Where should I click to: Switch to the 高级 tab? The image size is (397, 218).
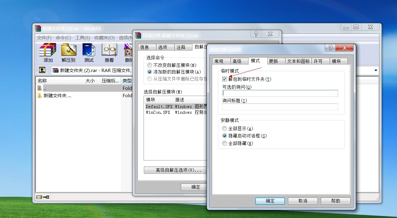pos(239,61)
